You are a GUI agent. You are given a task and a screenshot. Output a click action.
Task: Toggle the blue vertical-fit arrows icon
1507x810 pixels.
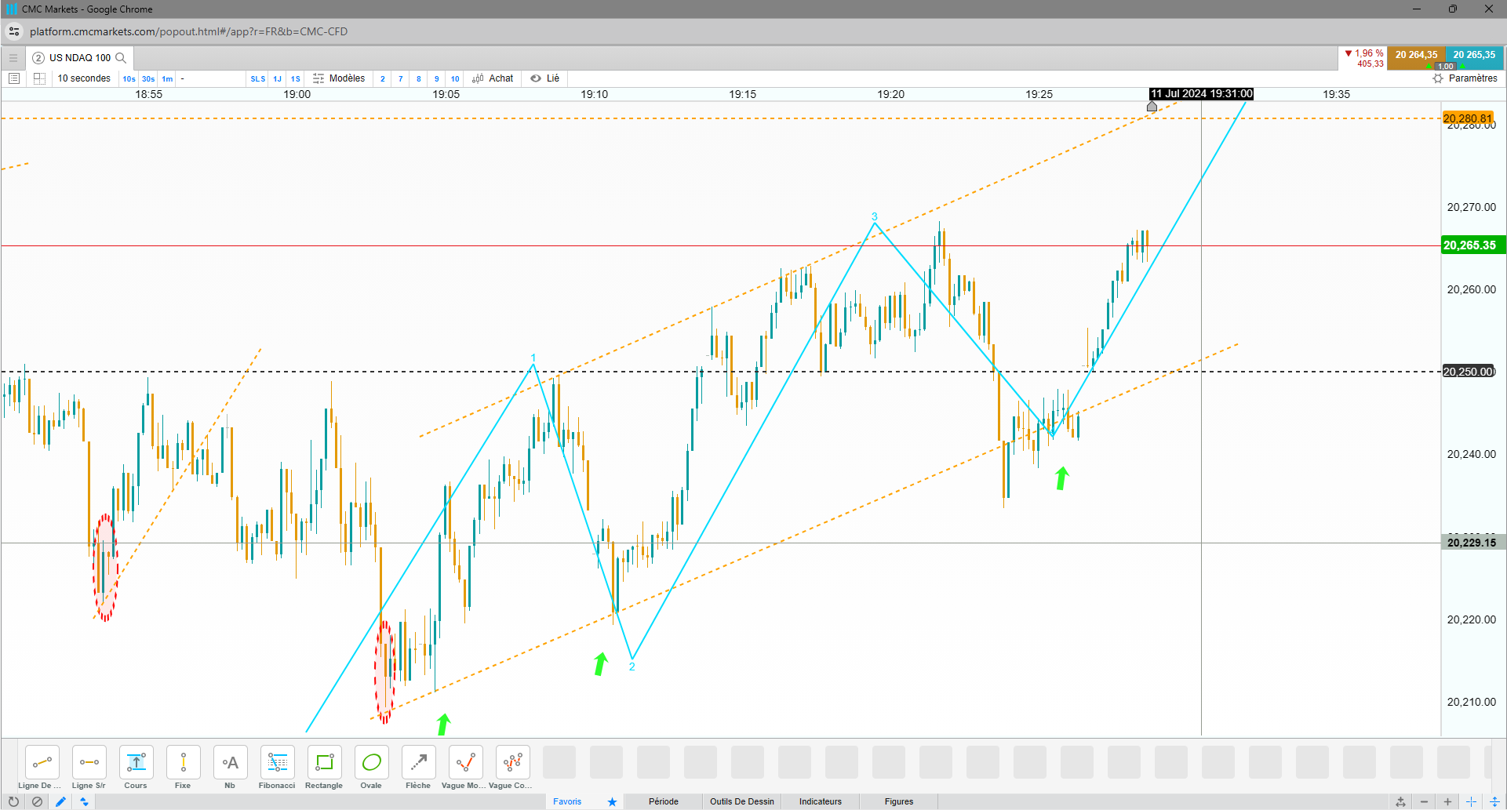[1494, 801]
